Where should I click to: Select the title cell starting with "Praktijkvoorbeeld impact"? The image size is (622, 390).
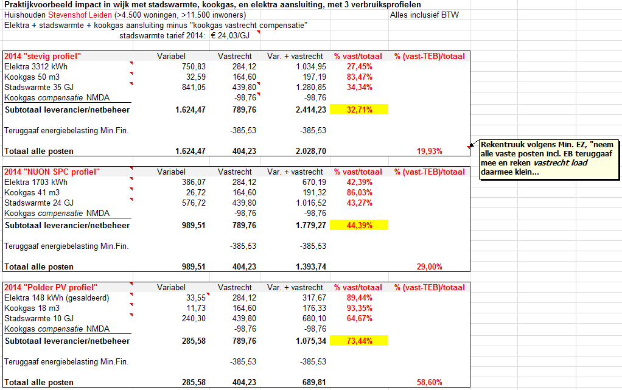(x=212, y=5)
